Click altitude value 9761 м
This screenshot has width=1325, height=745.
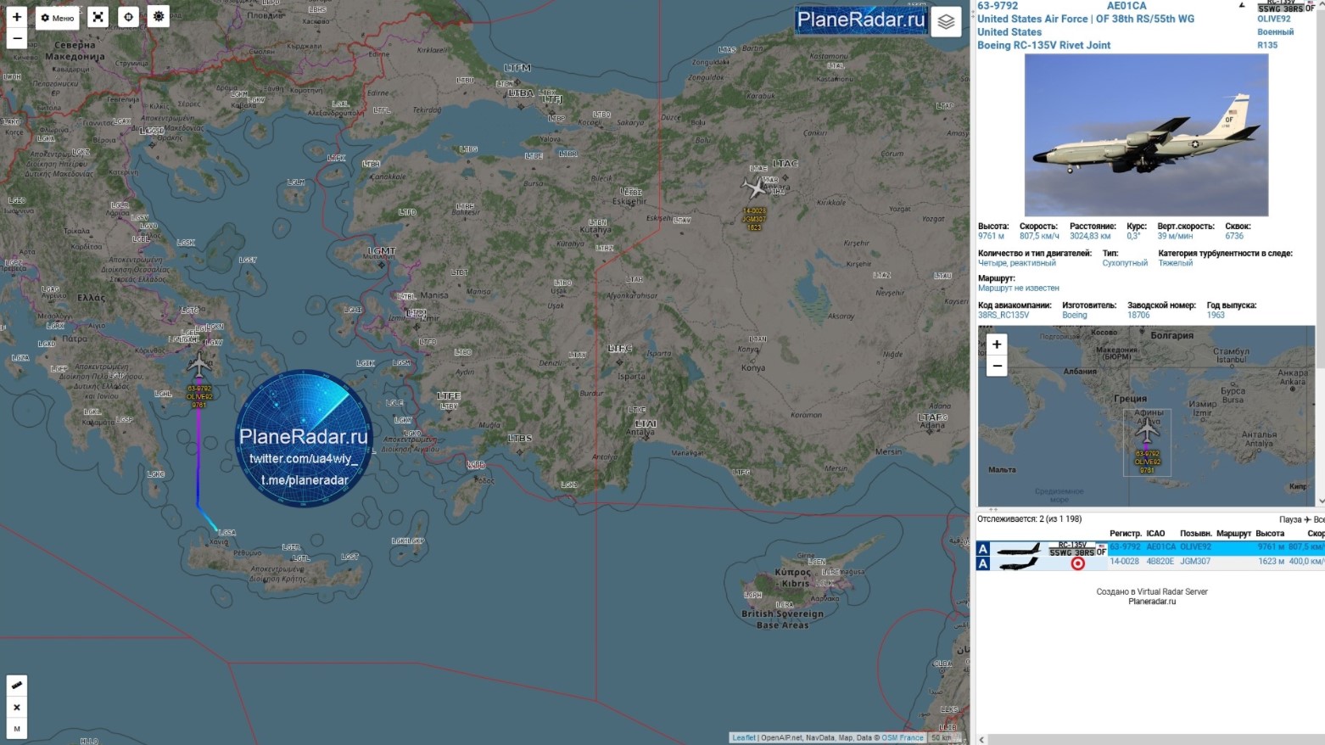coord(991,236)
